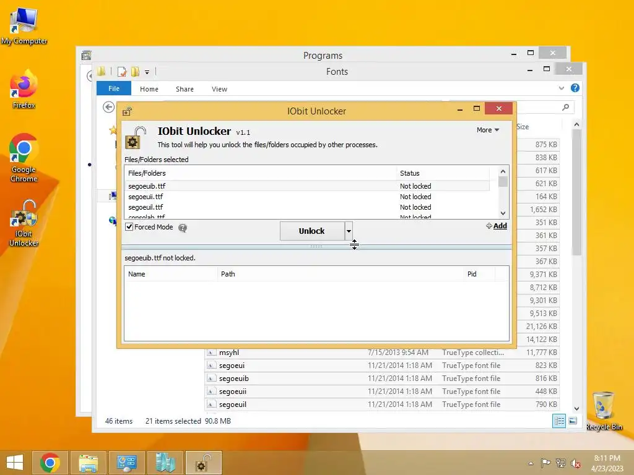Image resolution: width=634 pixels, height=475 pixels.
Task: Switch to details view in Fonts
Action: point(559,421)
